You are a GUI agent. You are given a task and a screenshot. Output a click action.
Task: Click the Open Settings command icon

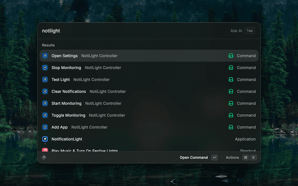pyautogui.click(x=45, y=56)
